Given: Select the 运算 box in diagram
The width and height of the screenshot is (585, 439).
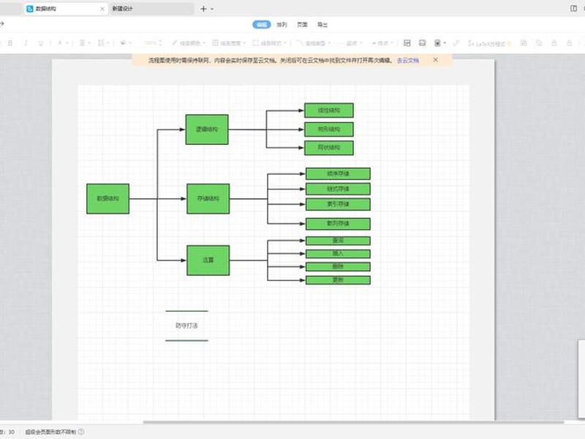Looking at the screenshot, I should click(208, 260).
